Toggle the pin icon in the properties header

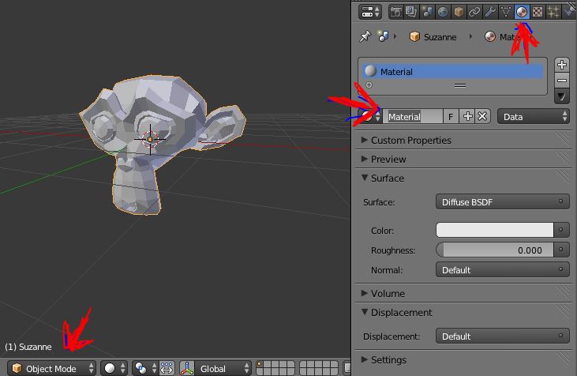365,36
